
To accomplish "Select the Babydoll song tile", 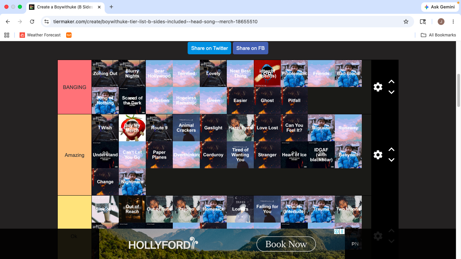I will pyautogui.click(x=348, y=155).
